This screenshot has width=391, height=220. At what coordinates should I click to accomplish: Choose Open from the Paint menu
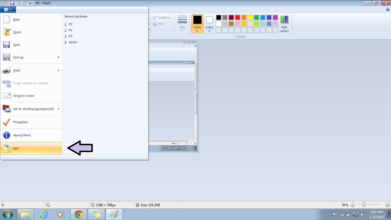31,32
